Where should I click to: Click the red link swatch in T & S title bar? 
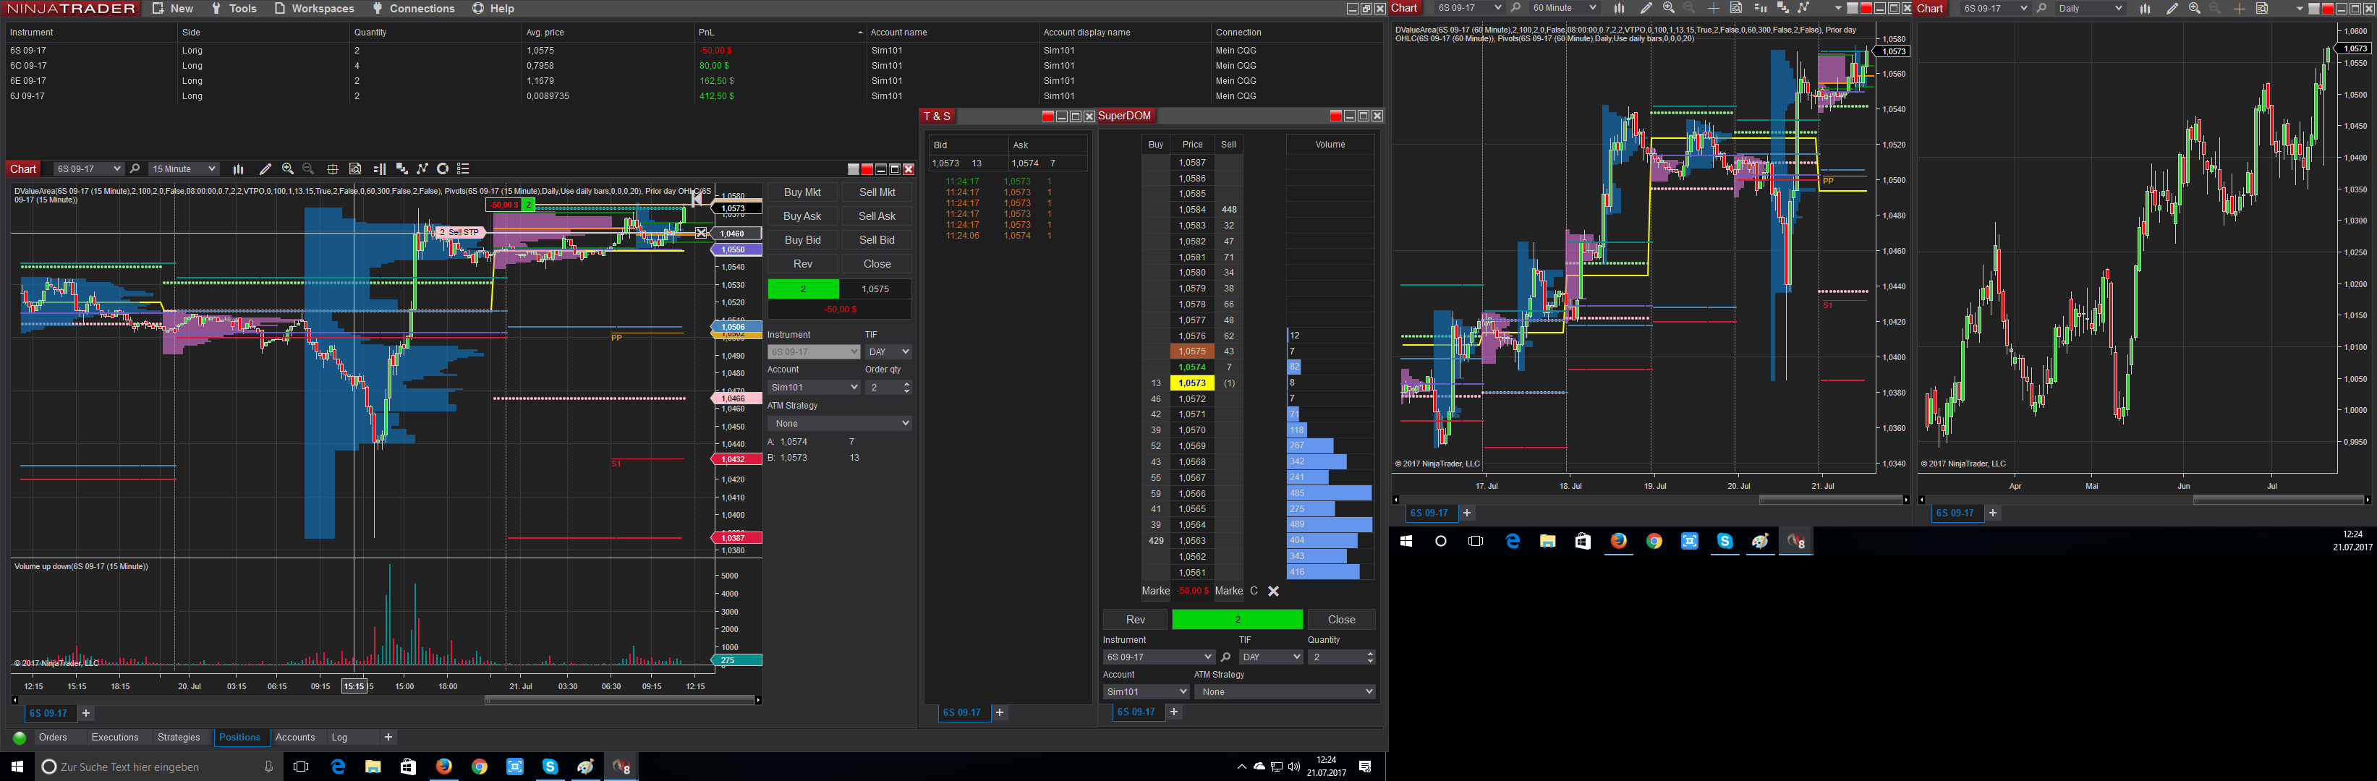[1047, 116]
